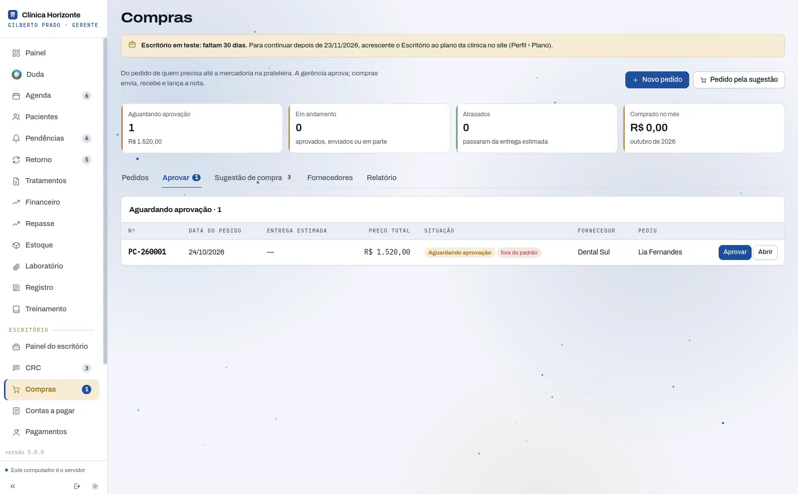Open the Sugestão de compra tab

coord(253,178)
